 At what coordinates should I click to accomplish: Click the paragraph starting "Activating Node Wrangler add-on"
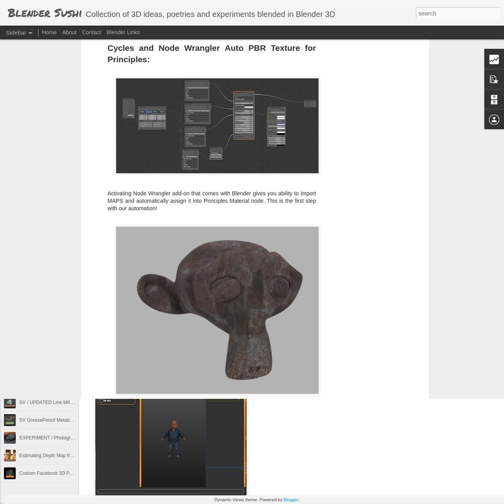pos(212,201)
